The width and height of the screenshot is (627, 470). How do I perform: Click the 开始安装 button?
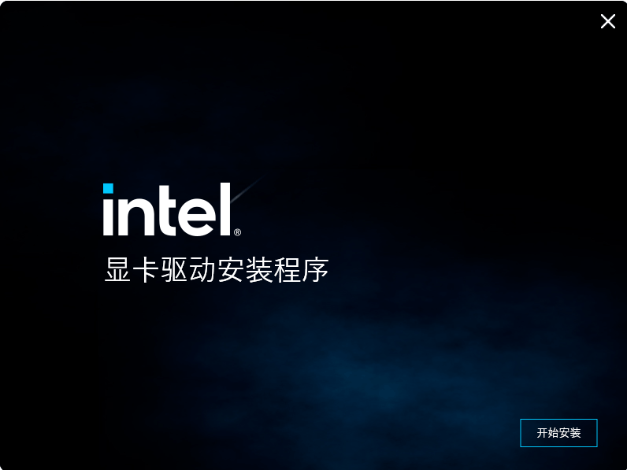(558, 433)
